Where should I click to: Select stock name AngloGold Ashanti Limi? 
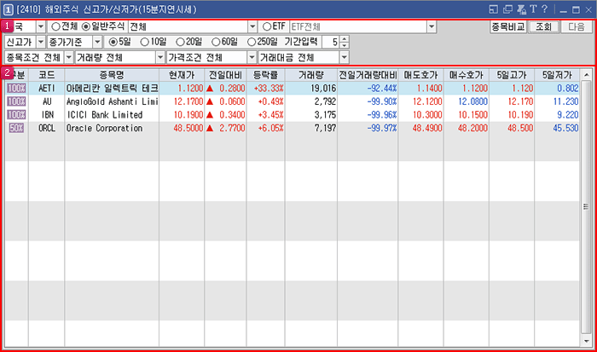point(112,101)
